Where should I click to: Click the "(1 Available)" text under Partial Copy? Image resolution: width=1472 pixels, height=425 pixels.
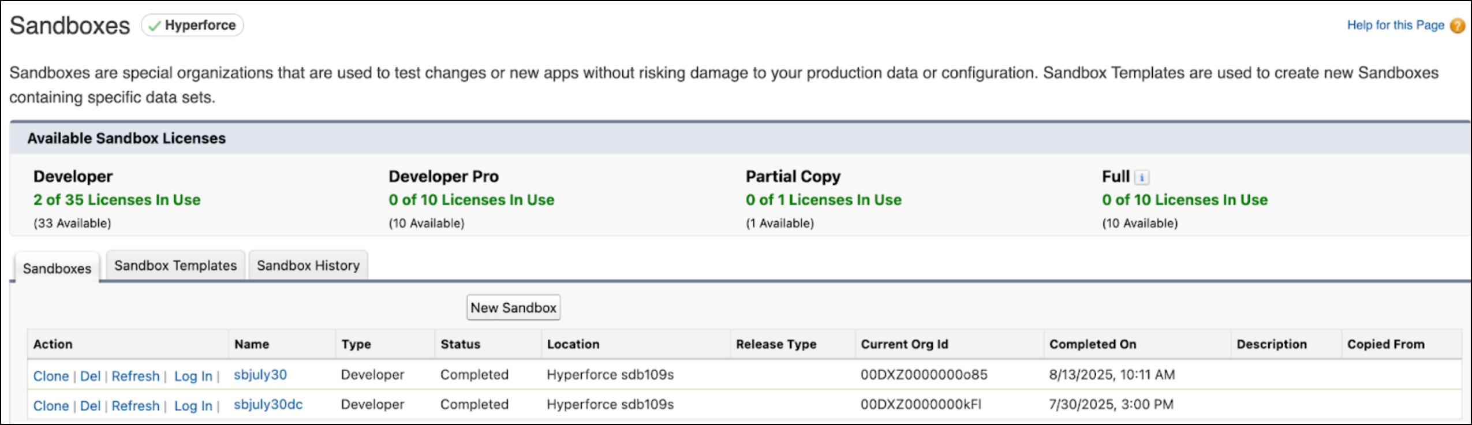pyautogui.click(x=780, y=223)
